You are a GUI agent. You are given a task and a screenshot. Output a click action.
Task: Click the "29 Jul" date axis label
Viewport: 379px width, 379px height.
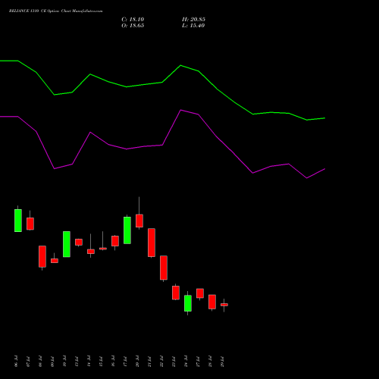222,362
